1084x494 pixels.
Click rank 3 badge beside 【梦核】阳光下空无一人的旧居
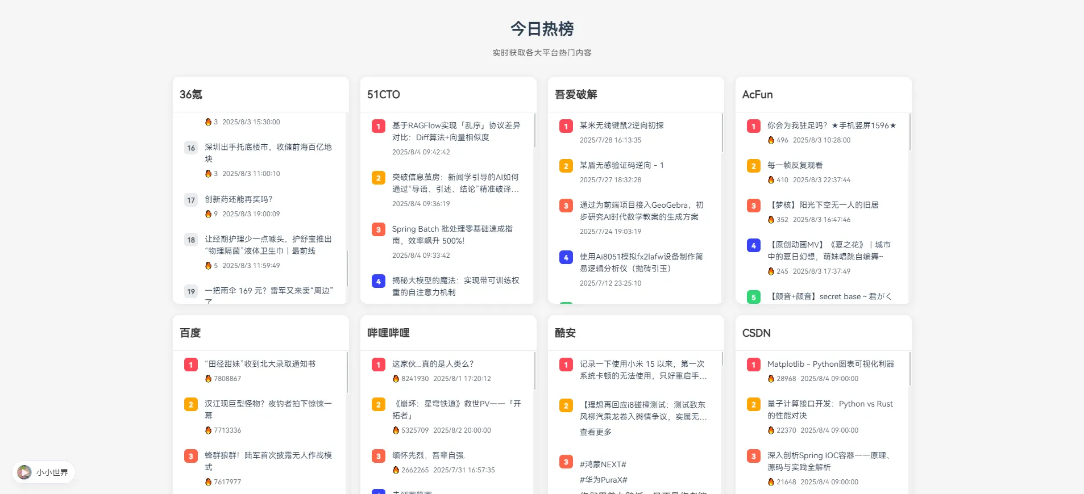click(x=754, y=206)
